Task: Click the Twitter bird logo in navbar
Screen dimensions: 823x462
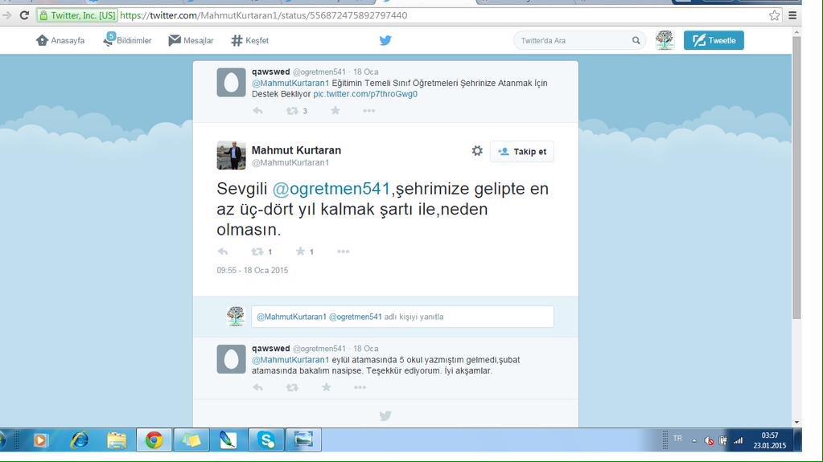Action: (385, 40)
